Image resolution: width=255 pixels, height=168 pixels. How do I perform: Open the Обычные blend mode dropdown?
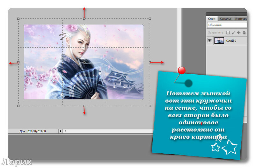pyautogui.click(x=227, y=25)
